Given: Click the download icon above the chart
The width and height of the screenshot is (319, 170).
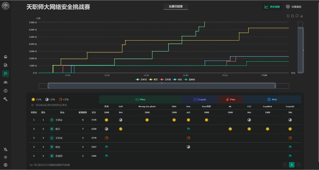Looking at the screenshot, I should click(302, 16).
